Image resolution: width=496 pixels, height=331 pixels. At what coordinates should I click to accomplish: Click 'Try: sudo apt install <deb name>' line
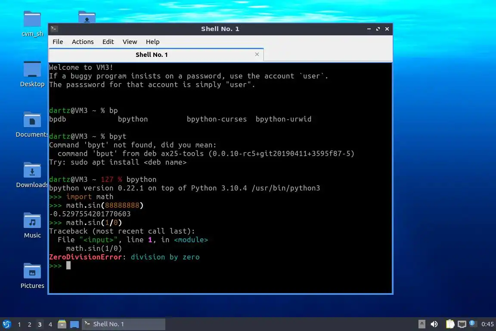click(118, 162)
